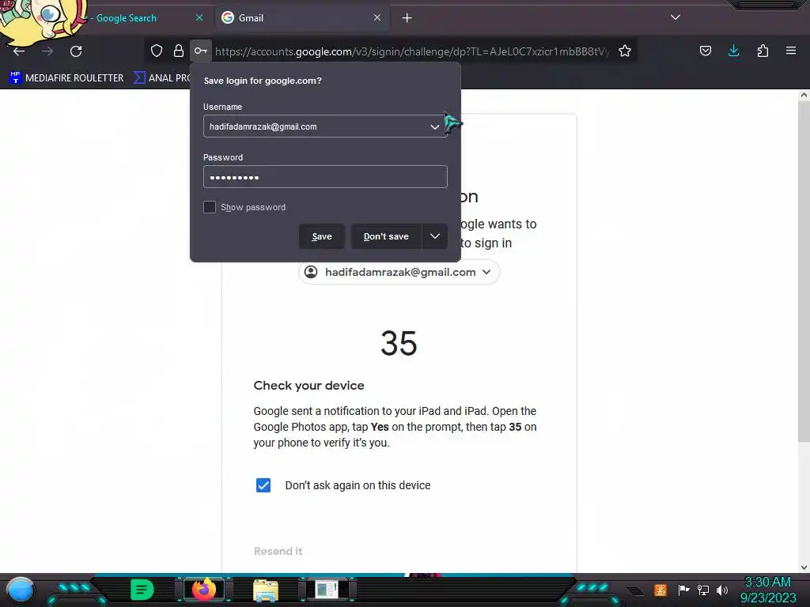The height and width of the screenshot is (607, 810).
Task: Bookmark this page with the star icon
Action: (625, 51)
